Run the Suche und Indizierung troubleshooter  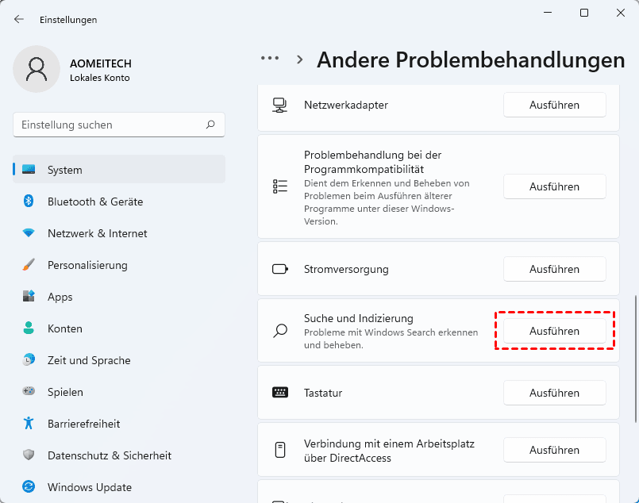click(x=554, y=331)
